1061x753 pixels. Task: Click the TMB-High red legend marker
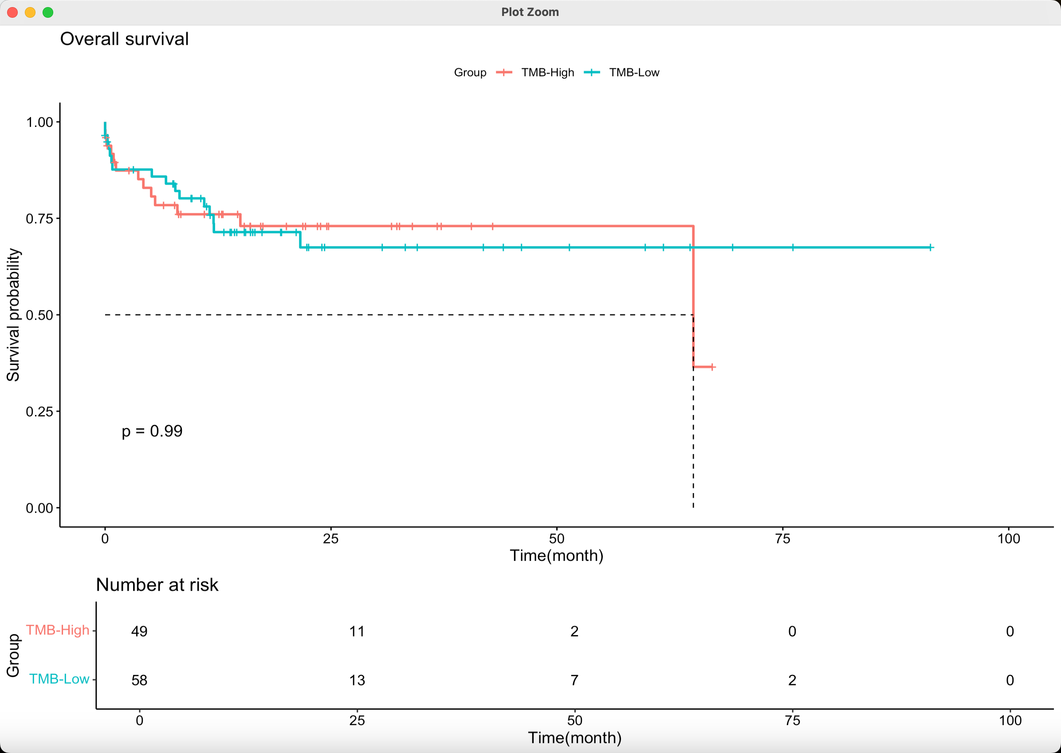point(504,72)
